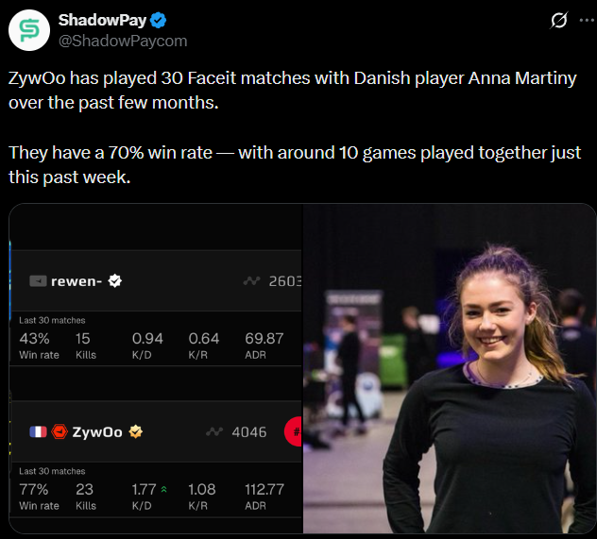Screen dimensions: 597x539
Task: Click the ELO graph icon beside 2603
Action: [251, 280]
